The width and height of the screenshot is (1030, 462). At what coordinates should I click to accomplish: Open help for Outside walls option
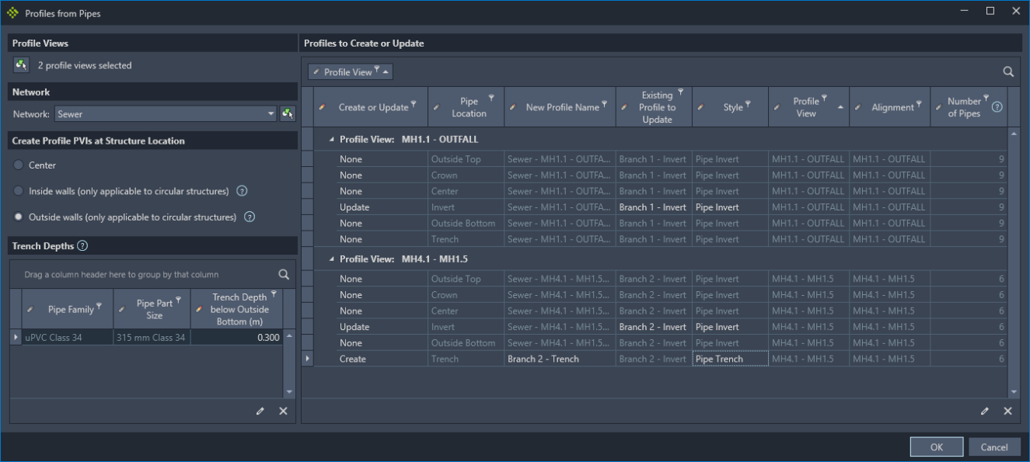click(x=250, y=217)
